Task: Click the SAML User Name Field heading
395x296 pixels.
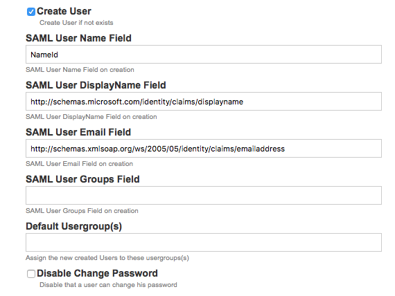Action: coord(78,38)
